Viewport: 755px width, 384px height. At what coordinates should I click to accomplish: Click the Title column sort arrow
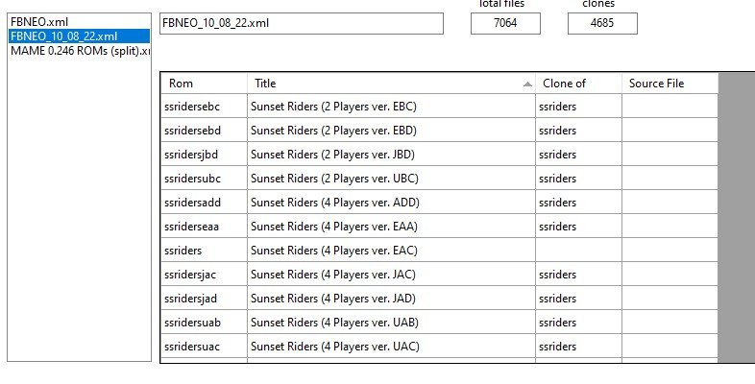coord(527,84)
